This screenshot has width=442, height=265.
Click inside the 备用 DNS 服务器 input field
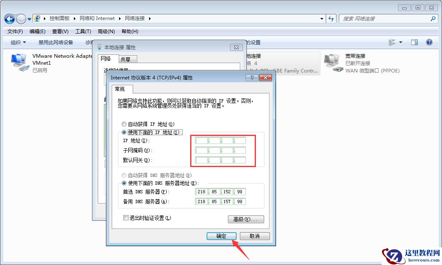pos(220,201)
